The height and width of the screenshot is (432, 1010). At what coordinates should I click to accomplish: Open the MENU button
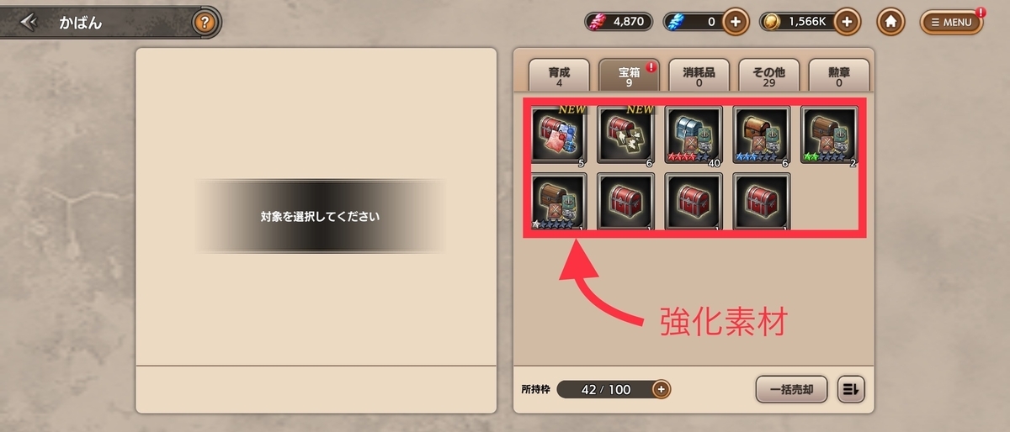click(951, 23)
